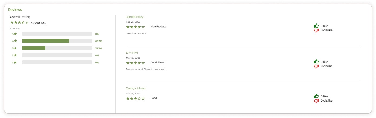Like Divi Nivi's review with thumbs-up
376x118 pixels.
316,62
